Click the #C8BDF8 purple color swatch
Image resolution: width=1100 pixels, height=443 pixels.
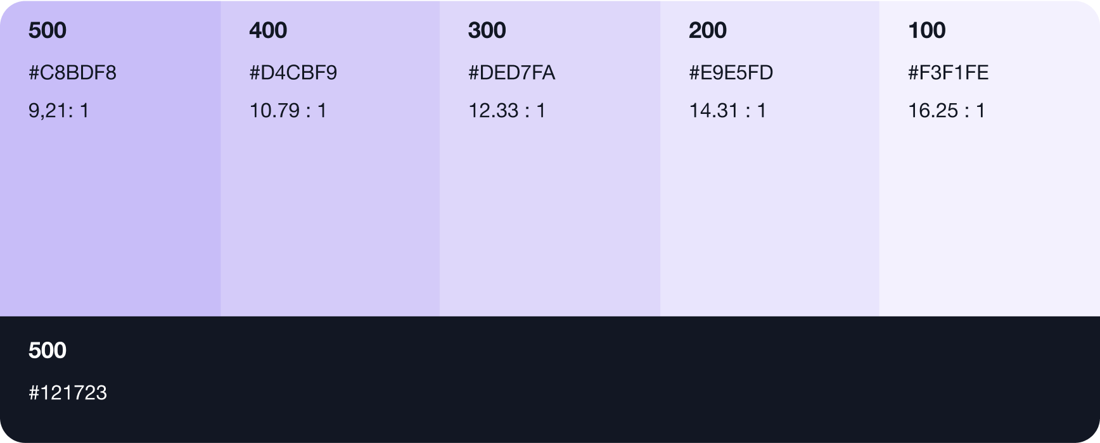(x=110, y=215)
